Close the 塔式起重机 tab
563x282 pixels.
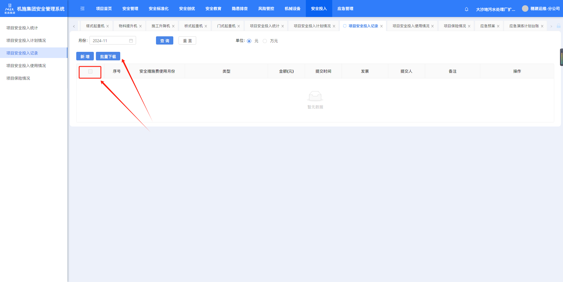108,26
